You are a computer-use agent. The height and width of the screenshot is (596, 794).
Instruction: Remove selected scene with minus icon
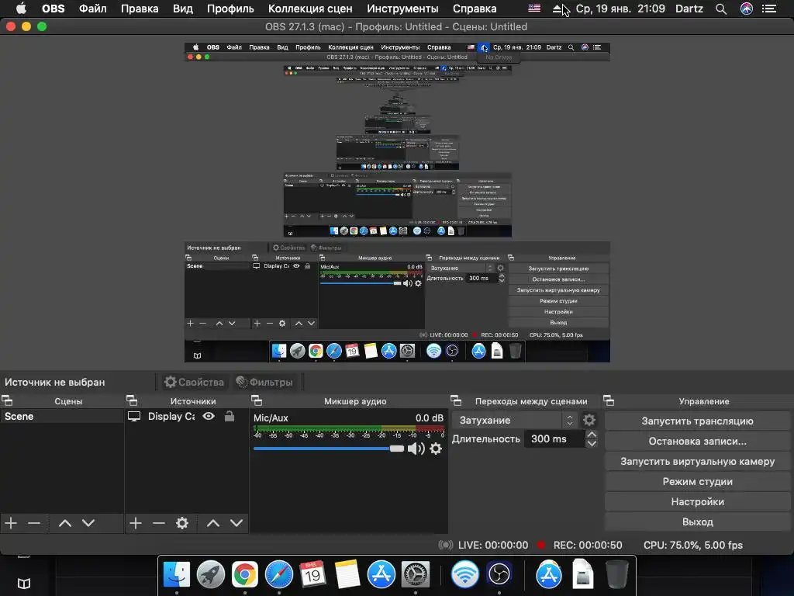point(34,523)
